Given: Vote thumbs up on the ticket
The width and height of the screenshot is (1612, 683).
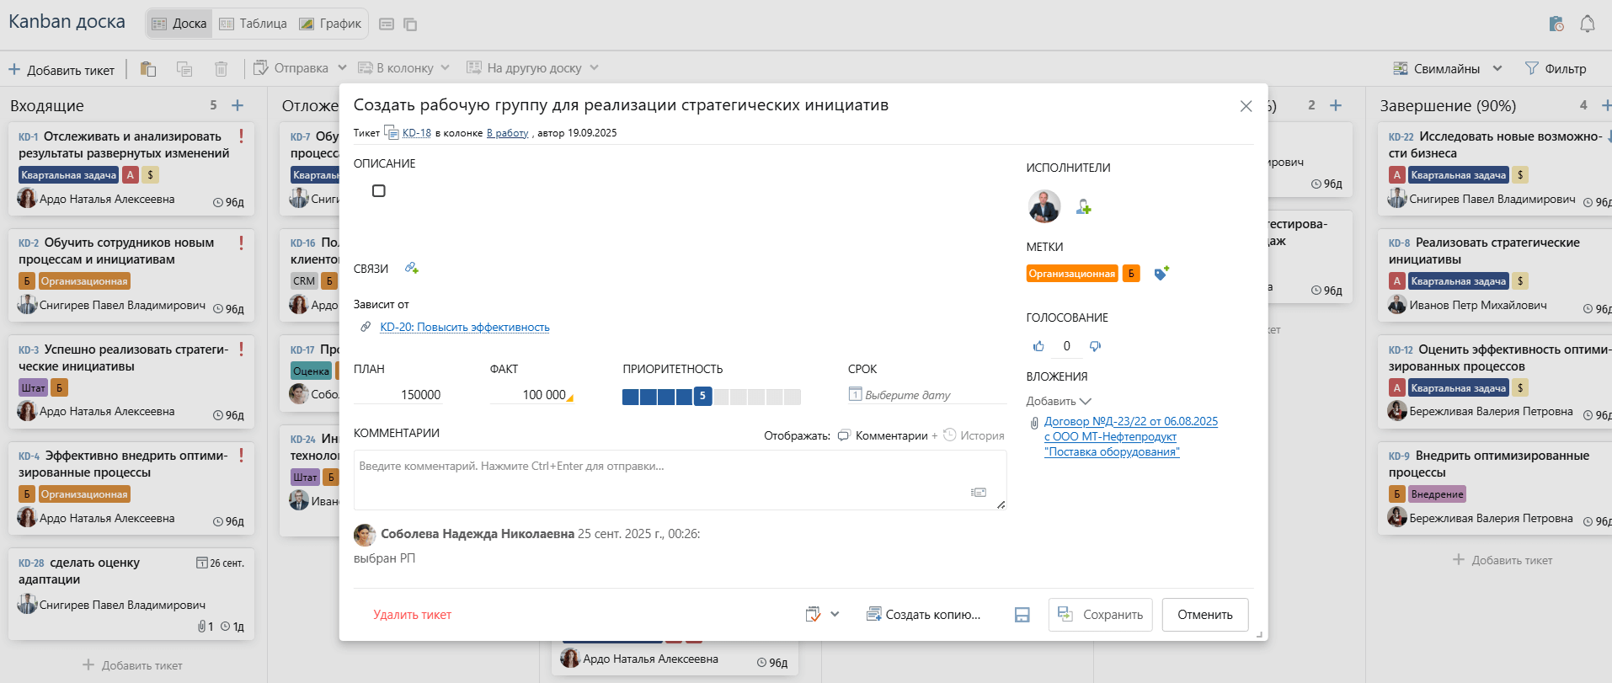Looking at the screenshot, I should pyautogui.click(x=1038, y=346).
